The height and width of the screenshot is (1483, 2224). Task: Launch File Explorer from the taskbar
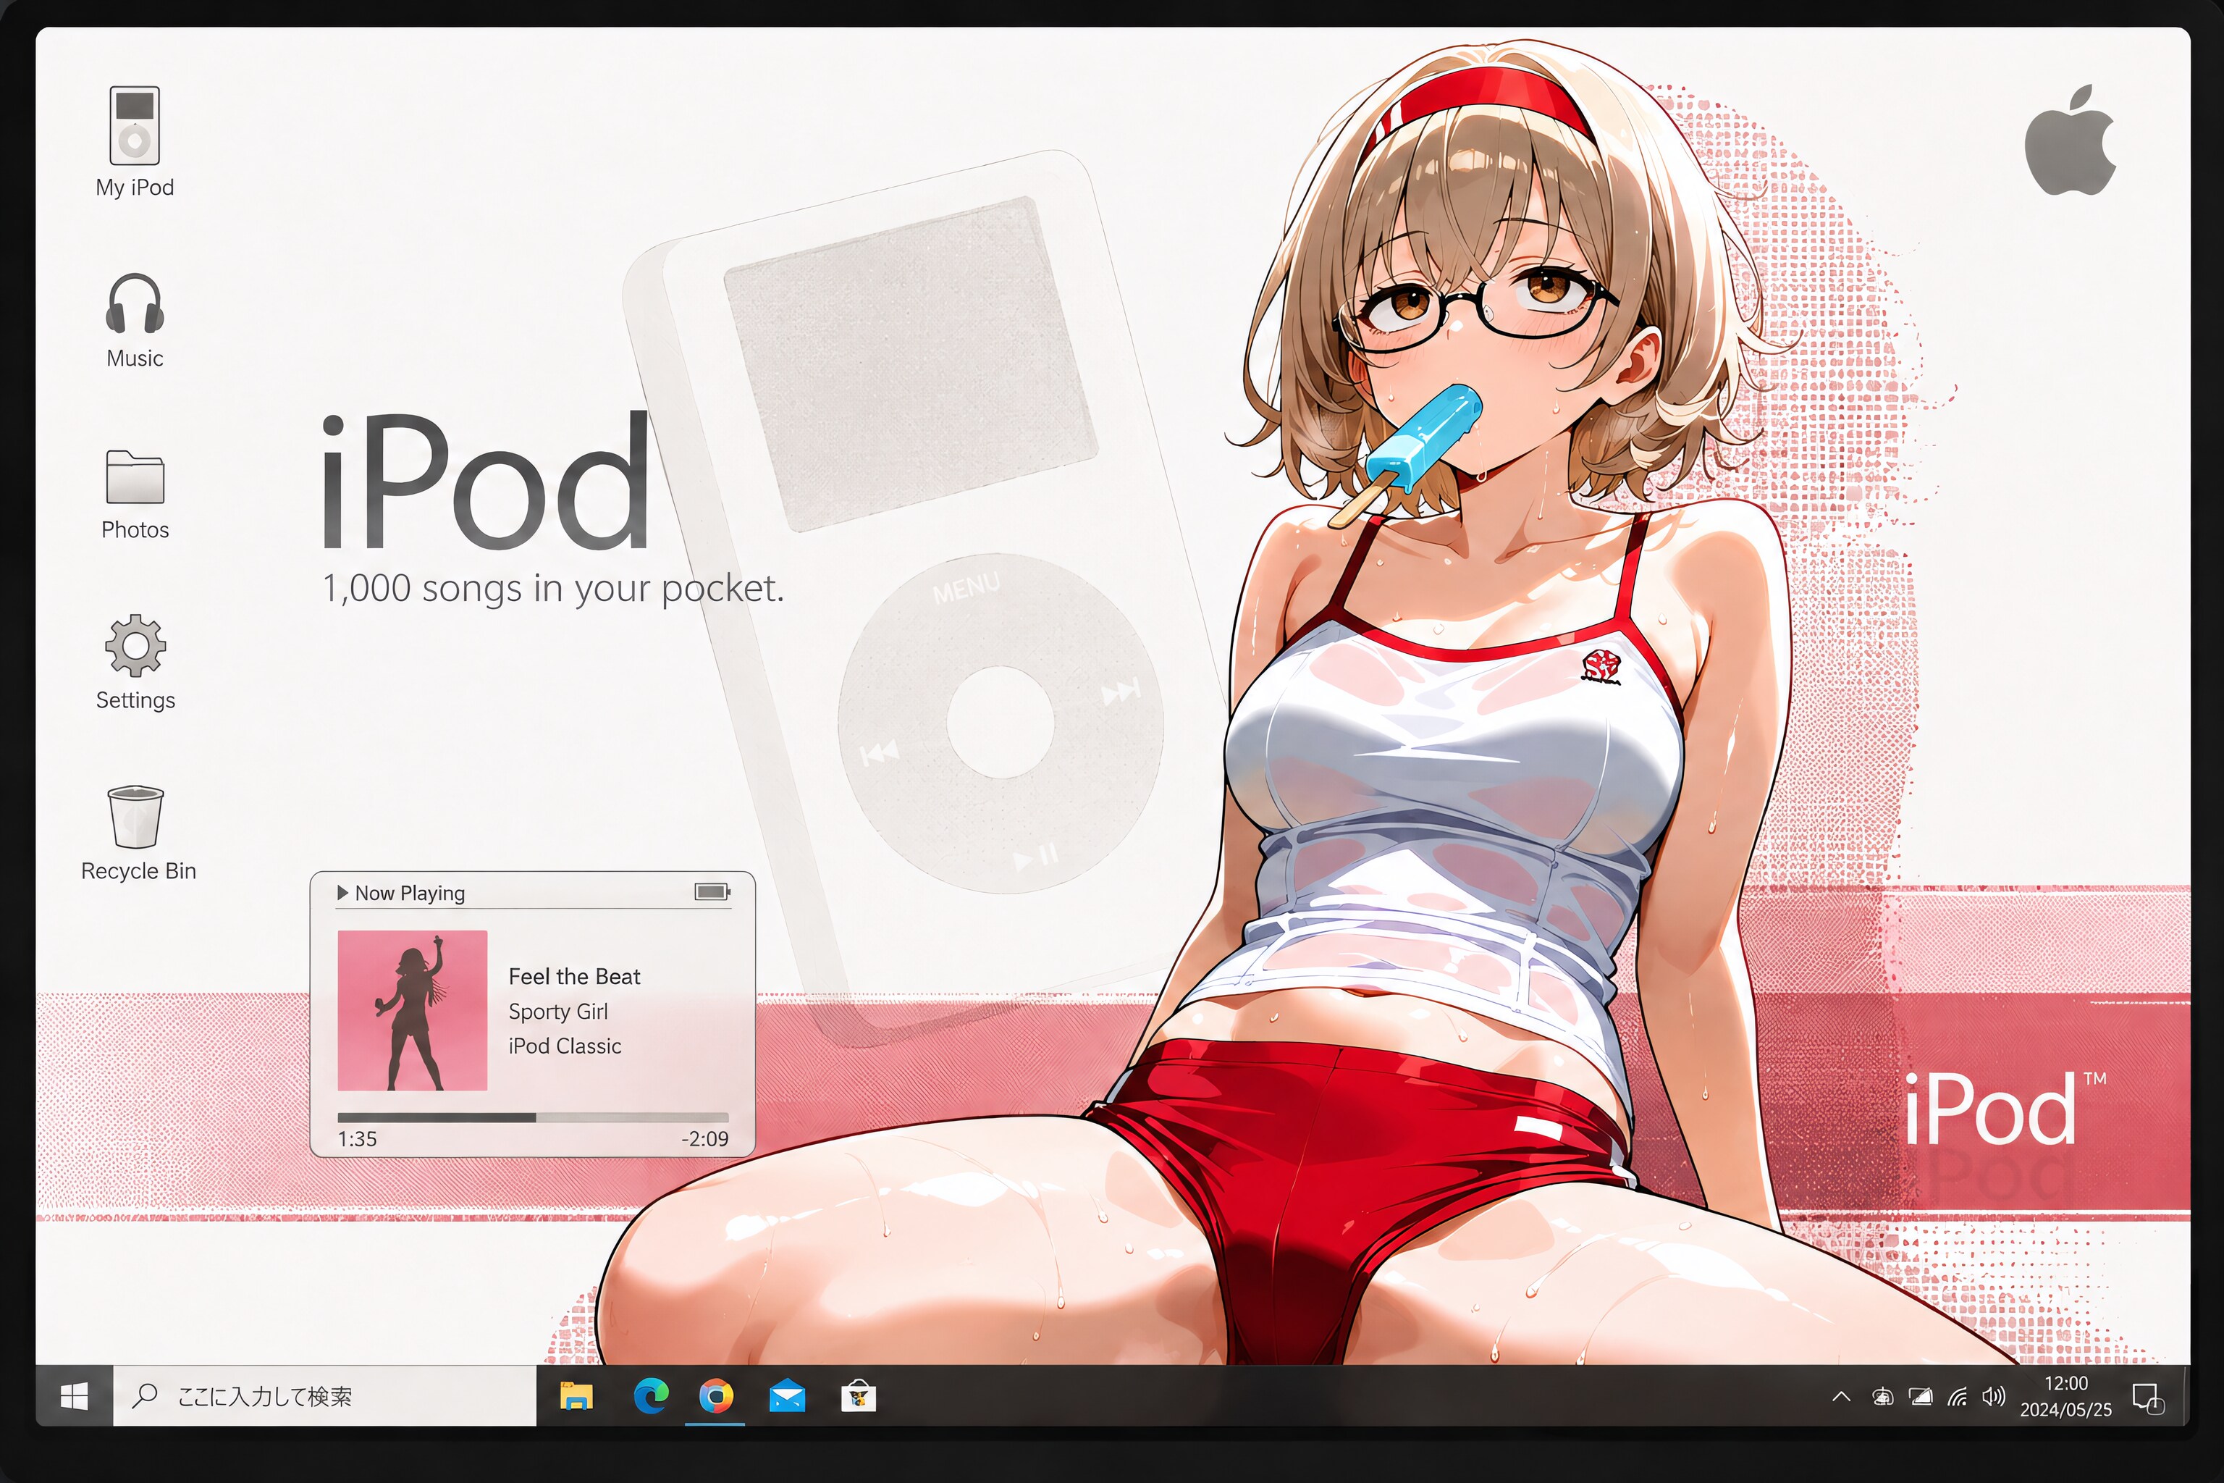(x=576, y=1396)
